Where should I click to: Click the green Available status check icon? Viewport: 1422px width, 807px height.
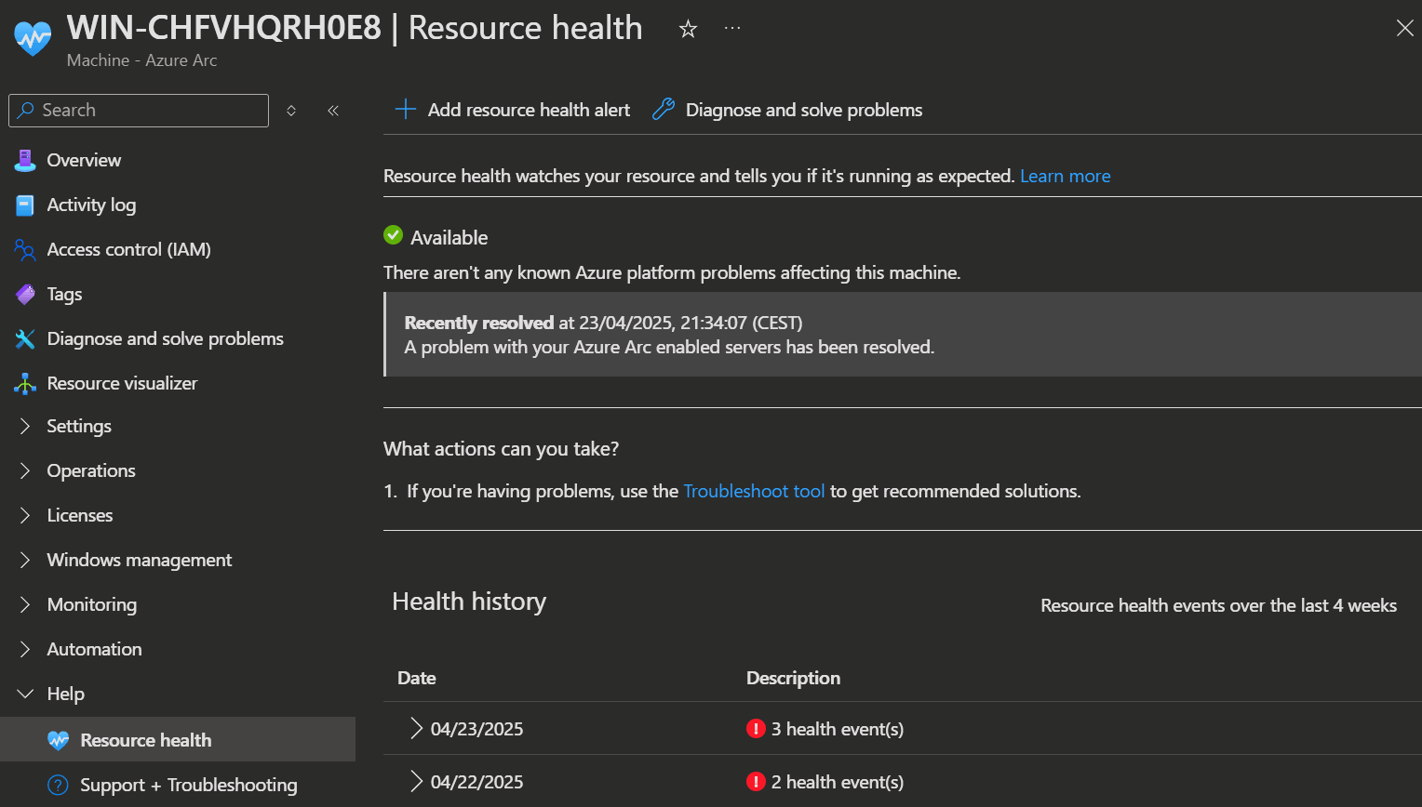coord(394,235)
